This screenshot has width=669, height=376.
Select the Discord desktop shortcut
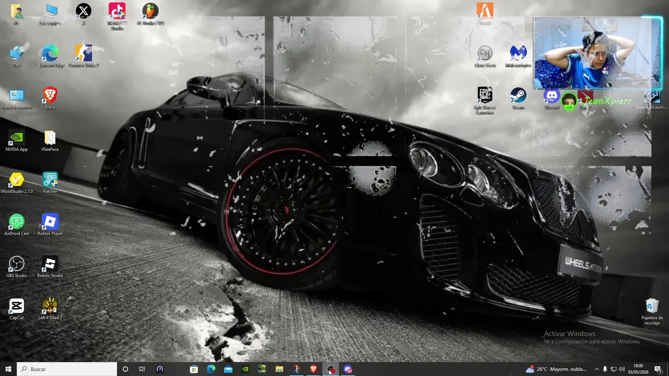(x=552, y=99)
